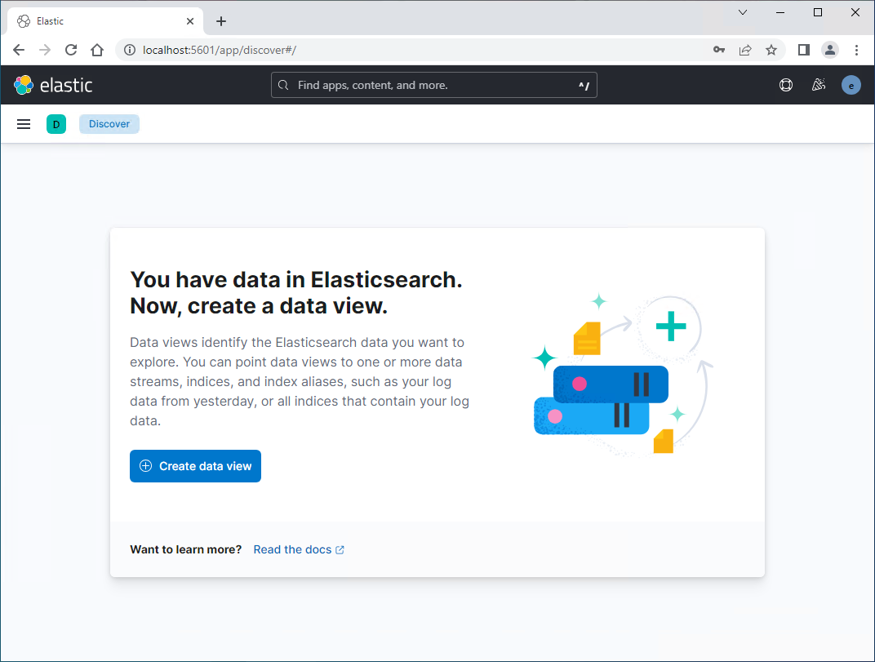Viewport: 875px width, 662px height.
Task: Reload the current page
Action: [71, 51]
